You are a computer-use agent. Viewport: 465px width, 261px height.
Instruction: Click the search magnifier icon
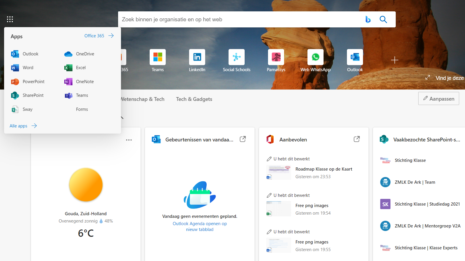pyautogui.click(x=383, y=19)
